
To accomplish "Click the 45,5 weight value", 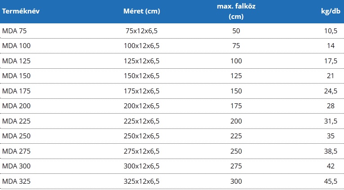I will coord(330,181).
